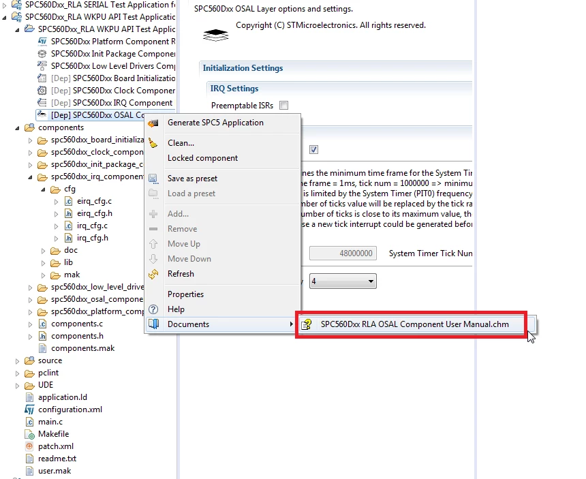
Task: Select the spc560dxx_low_level_drivers folder
Action: tap(97, 287)
